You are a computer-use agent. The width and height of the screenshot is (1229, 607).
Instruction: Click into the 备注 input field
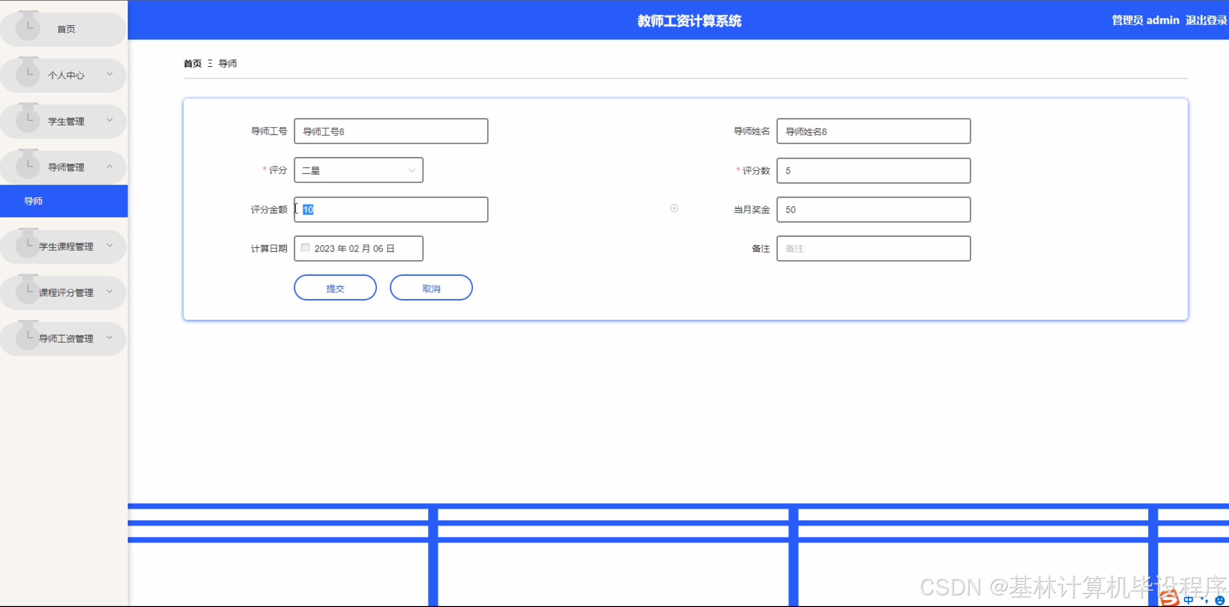tap(873, 249)
